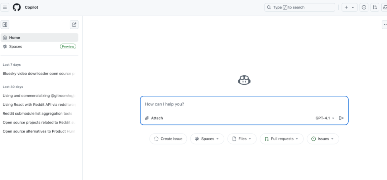The width and height of the screenshot is (387, 180).
Task: Open 'Open source alternatives to Product Hunt' chat
Action: [39, 131]
